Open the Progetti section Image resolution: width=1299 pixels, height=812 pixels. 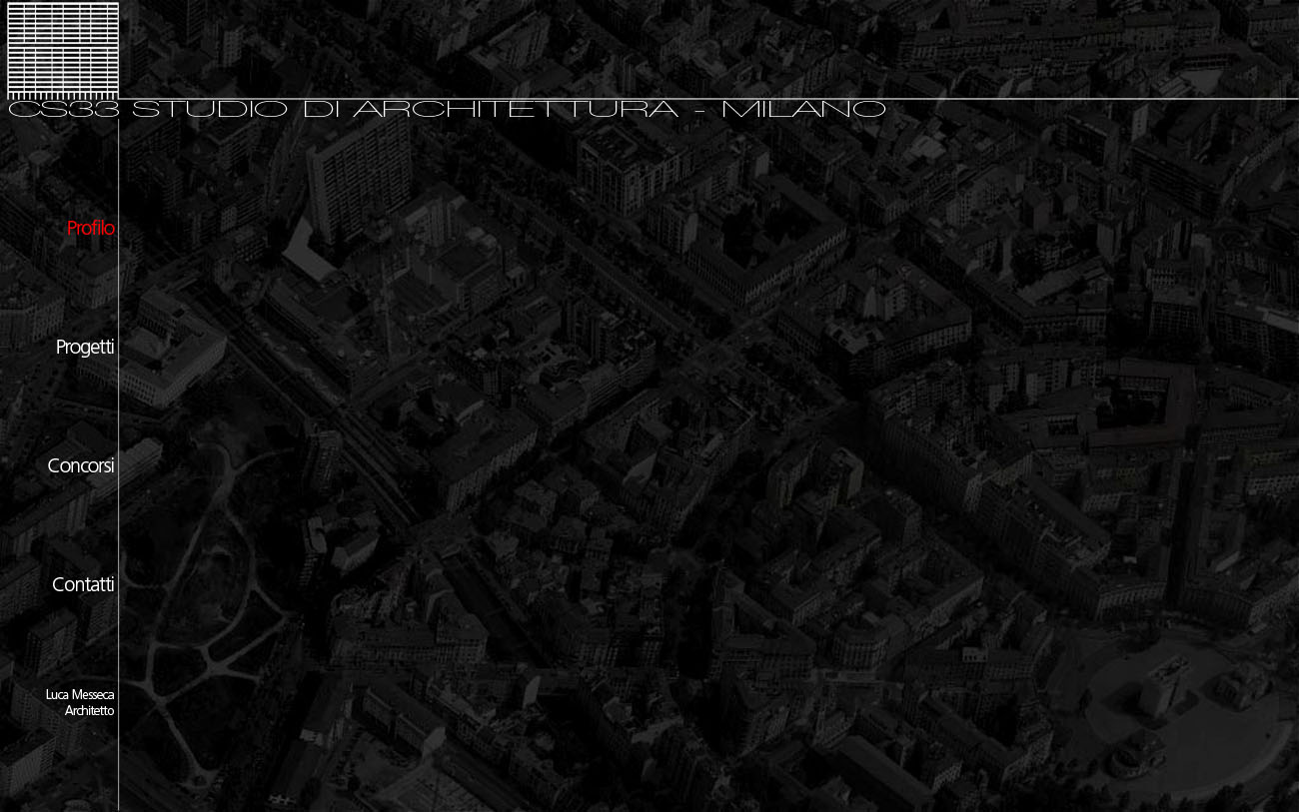click(85, 348)
